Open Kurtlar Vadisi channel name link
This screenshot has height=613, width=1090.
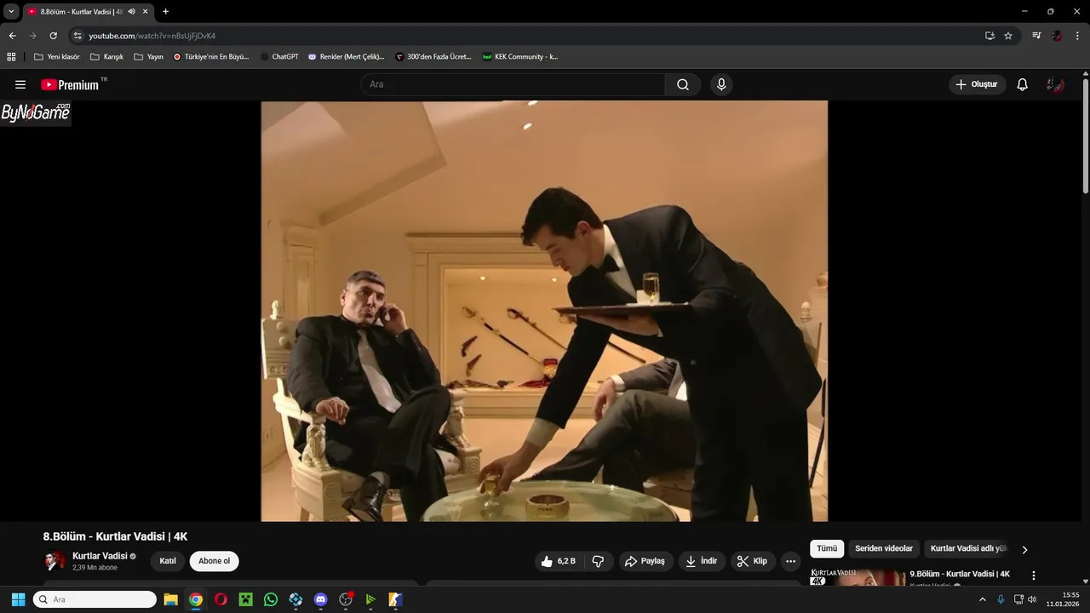[x=100, y=556]
